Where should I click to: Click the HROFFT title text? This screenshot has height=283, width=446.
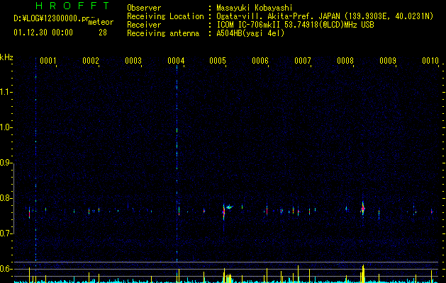coord(73,6)
